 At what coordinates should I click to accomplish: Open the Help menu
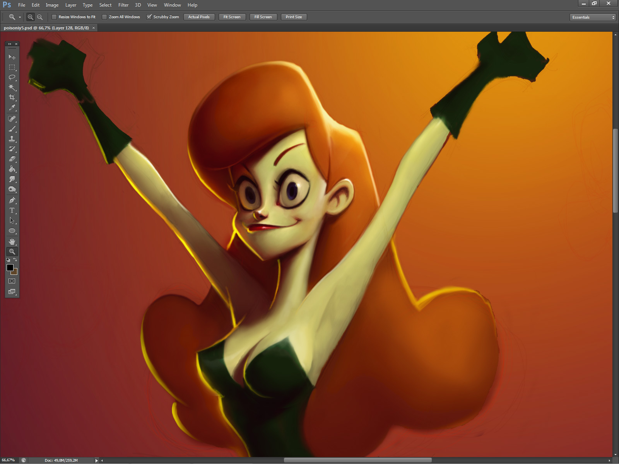click(192, 5)
